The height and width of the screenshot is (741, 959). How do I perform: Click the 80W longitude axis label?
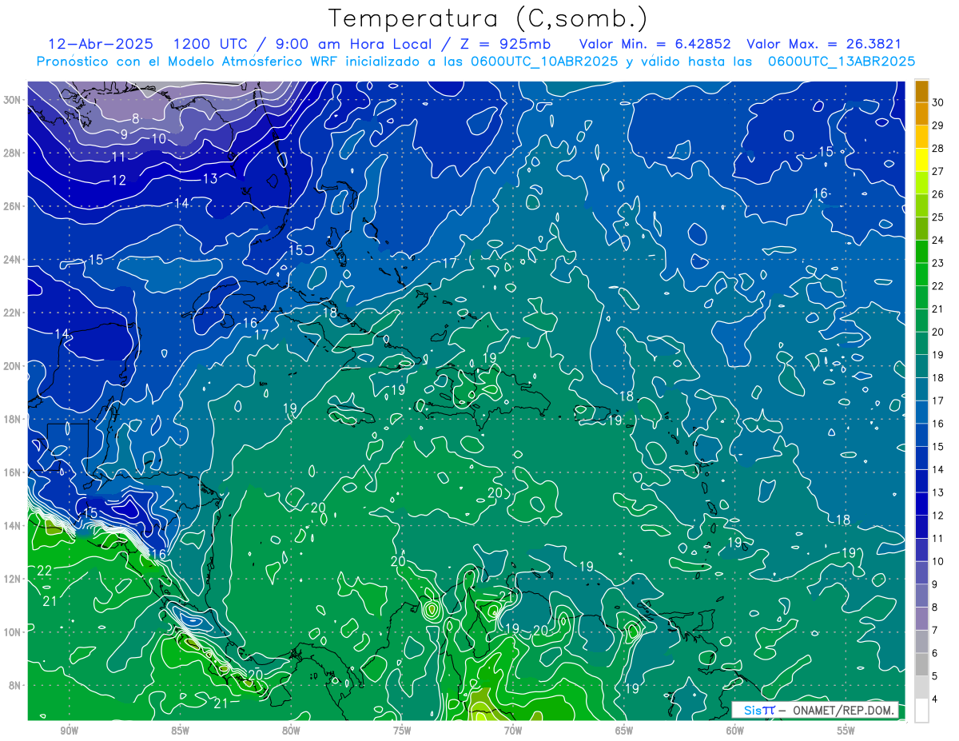[291, 731]
